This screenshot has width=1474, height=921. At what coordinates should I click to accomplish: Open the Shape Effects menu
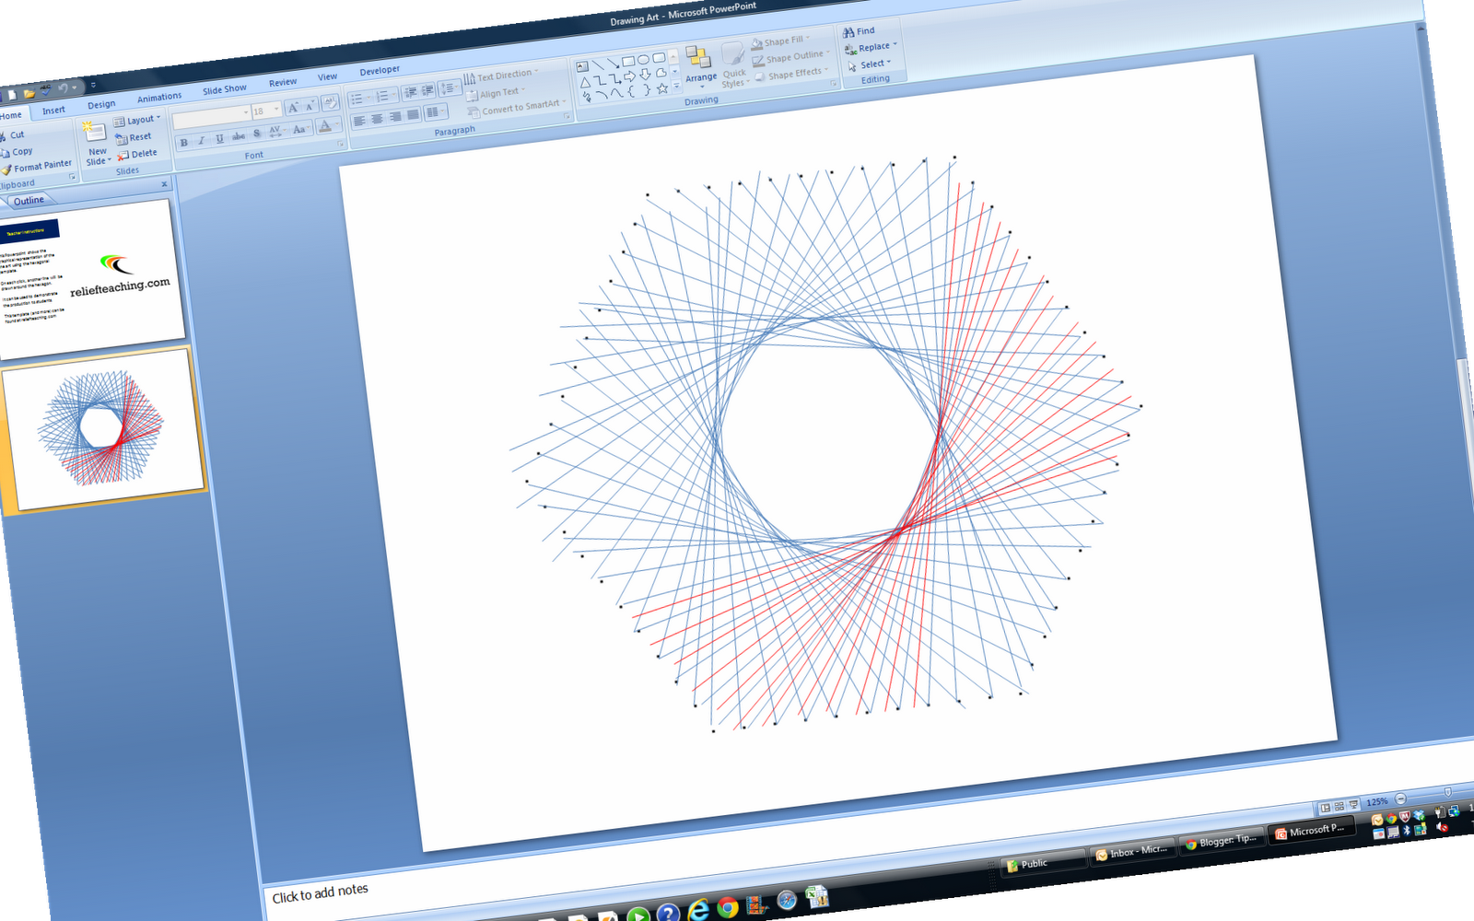[792, 75]
